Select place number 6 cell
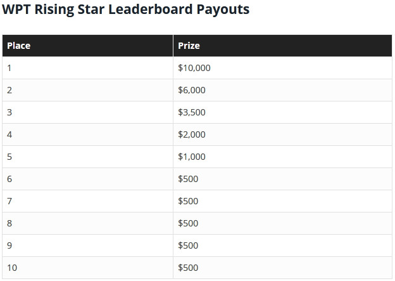Image resolution: width=395 pixels, height=281 pixels. [87, 179]
